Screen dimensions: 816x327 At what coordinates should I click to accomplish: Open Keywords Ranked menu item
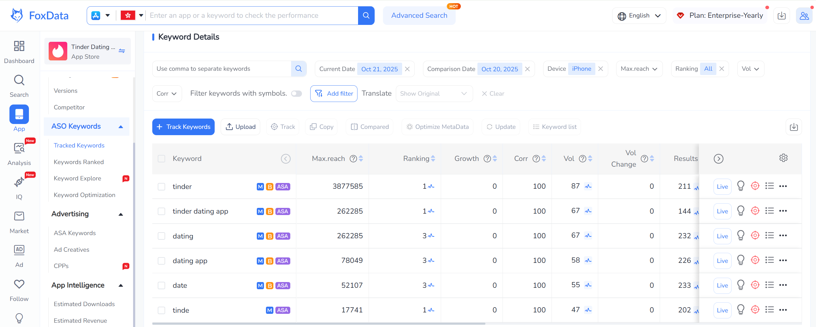click(78, 162)
